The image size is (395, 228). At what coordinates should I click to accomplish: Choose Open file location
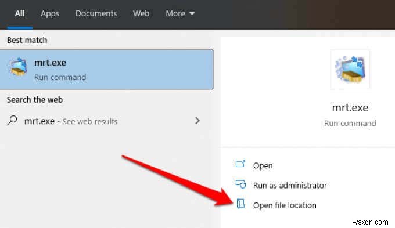pyautogui.click(x=285, y=205)
